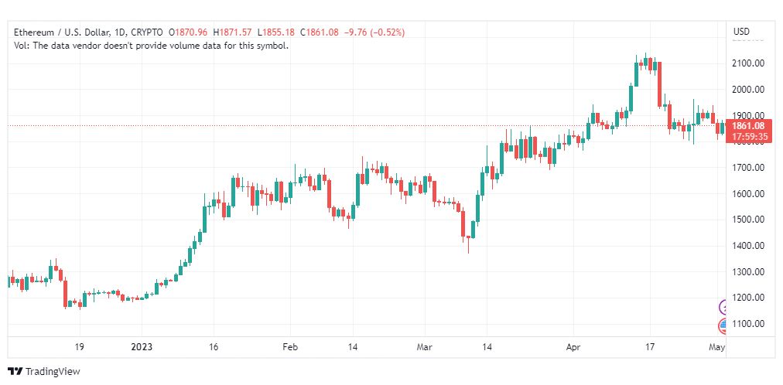Select the May label on the time axis
The width and height of the screenshot is (783, 385).
(x=717, y=347)
